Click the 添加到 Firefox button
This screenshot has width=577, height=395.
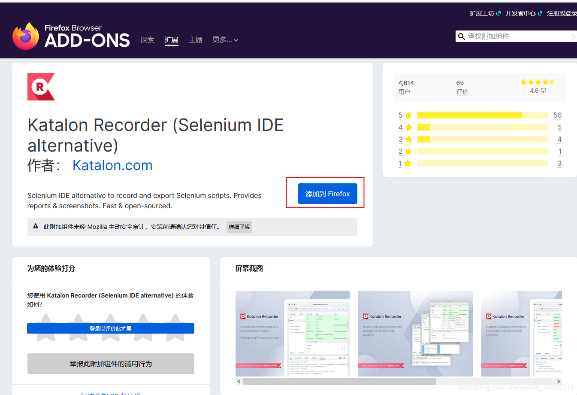[x=327, y=194]
